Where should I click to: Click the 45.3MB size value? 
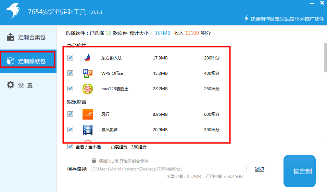(160, 73)
